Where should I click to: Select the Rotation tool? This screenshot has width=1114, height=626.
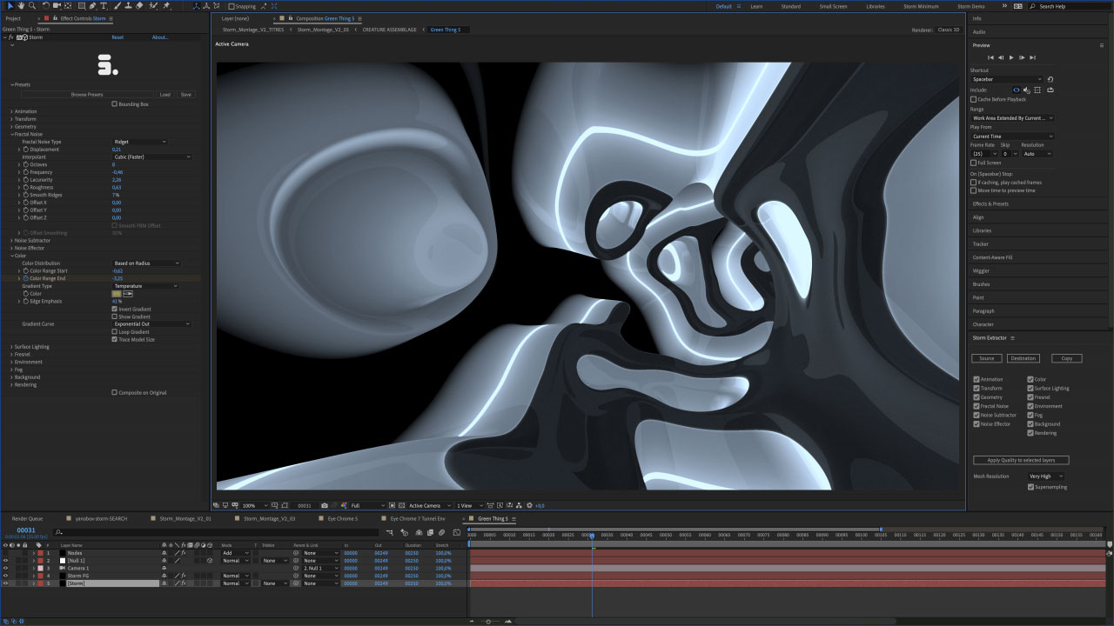45,6
